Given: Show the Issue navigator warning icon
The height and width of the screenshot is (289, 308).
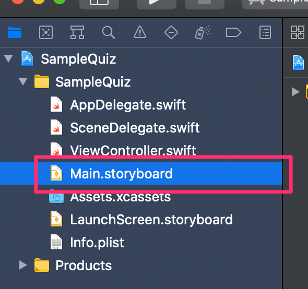Looking at the screenshot, I should click(x=140, y=32).
